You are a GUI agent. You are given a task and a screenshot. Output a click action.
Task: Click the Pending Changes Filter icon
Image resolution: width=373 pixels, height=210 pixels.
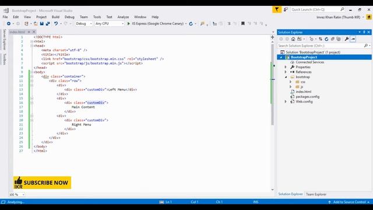(311, 39)
